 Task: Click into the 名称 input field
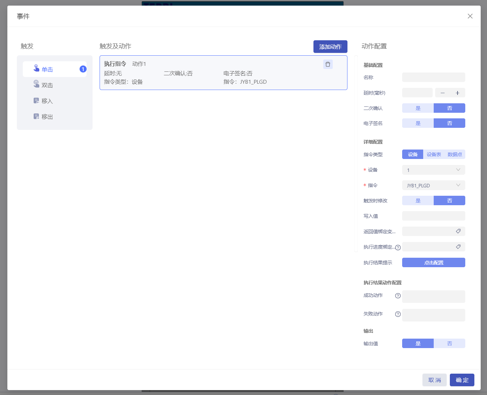pos(433,77)
